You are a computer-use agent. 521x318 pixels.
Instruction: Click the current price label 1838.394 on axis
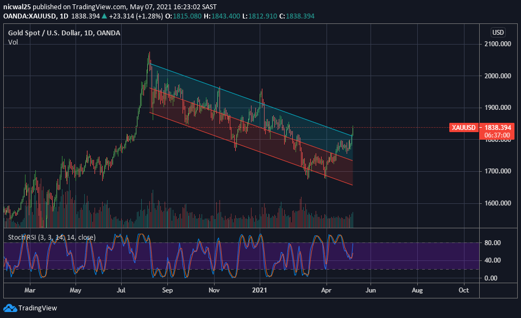coord(498,128)
